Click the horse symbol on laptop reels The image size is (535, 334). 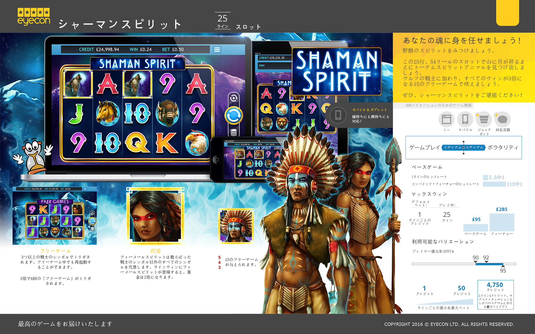click(108, 113)
